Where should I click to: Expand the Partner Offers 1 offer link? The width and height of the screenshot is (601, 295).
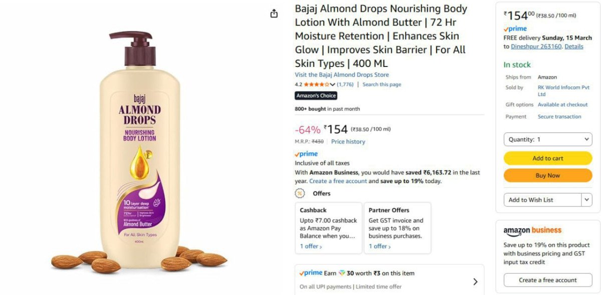pos(380,246)
